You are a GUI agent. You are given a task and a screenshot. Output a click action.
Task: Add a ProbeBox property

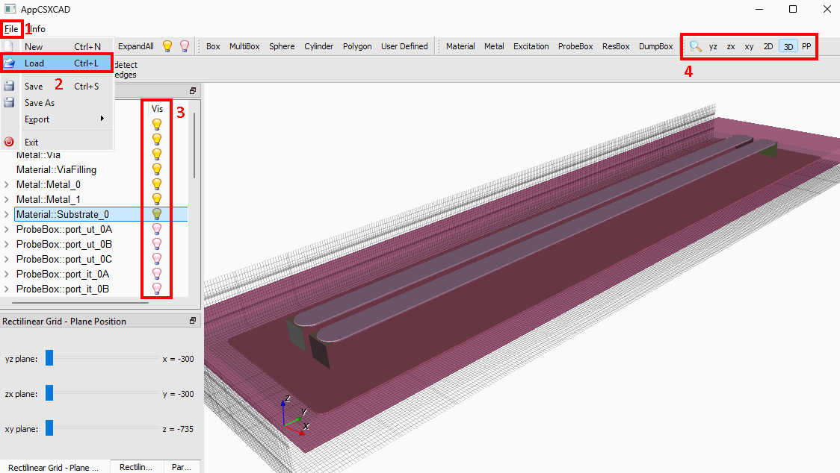tap(575, 46)
